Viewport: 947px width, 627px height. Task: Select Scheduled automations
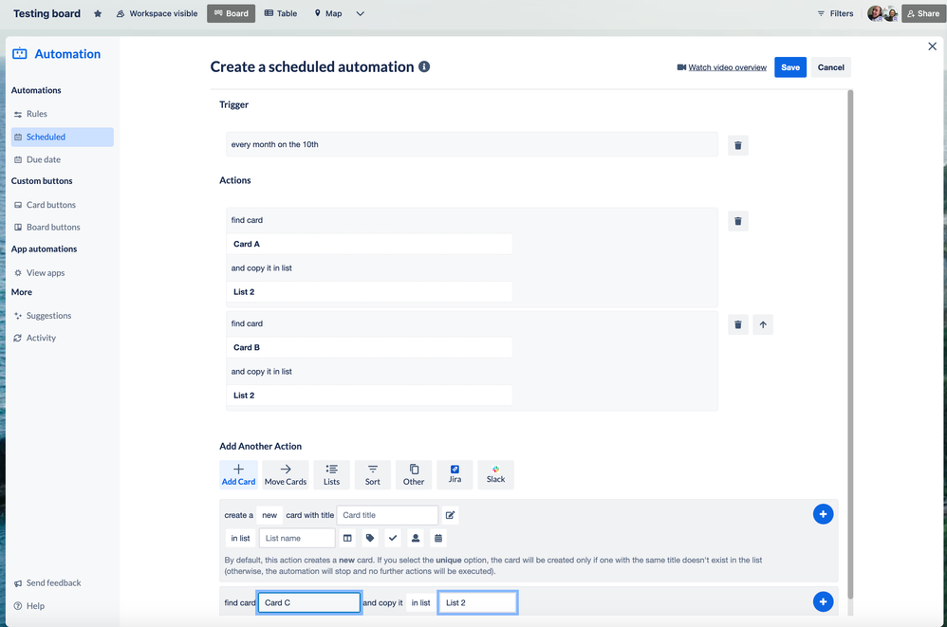(x=63, y=137)
